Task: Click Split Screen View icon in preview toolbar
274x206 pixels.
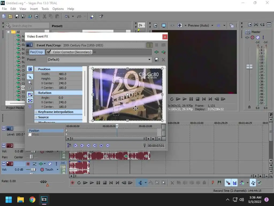Action: pyautogui.click(x=180, y=25)
